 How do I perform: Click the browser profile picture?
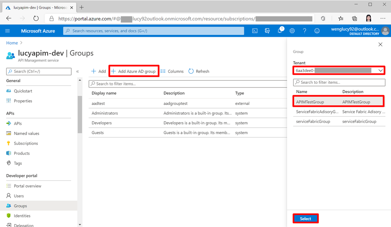[369, 18]
